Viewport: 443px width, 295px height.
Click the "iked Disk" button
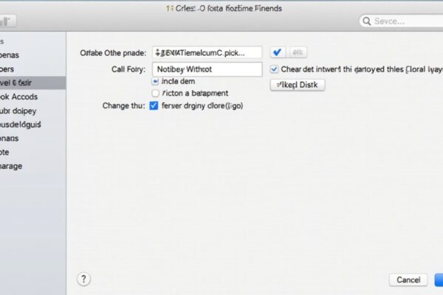298,85
